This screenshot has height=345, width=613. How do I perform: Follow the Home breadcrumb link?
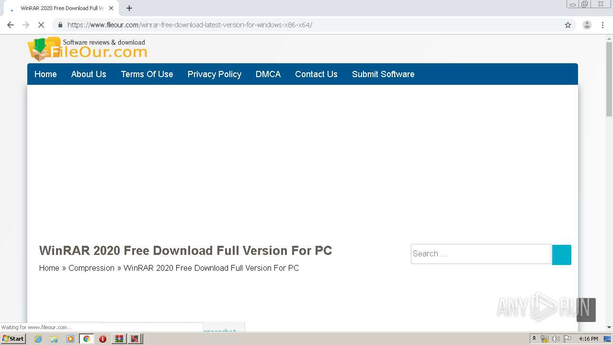(x=49, y=268)
